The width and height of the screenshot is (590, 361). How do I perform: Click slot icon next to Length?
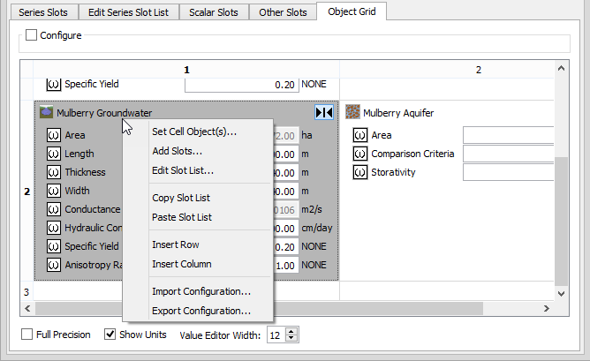54,154
